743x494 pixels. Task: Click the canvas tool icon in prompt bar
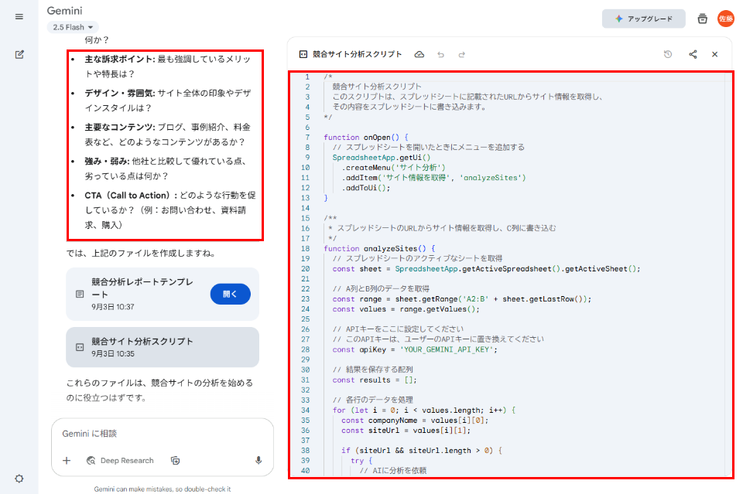tap(176, 461)
